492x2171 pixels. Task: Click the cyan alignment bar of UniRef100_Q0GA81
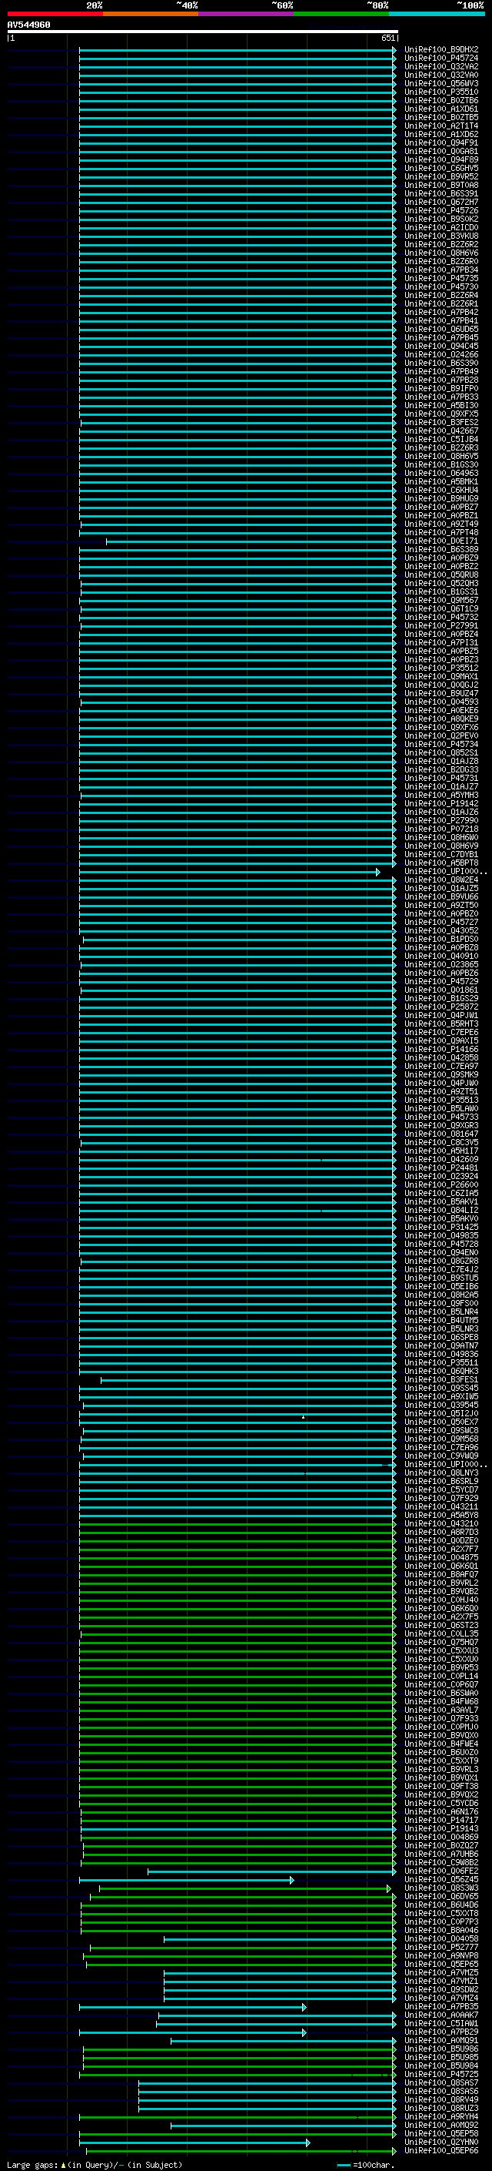(238, 152)
